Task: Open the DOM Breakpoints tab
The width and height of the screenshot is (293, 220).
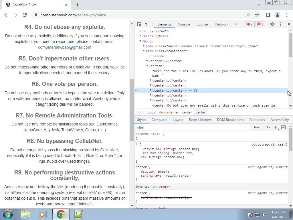Action: click(230, 120)
